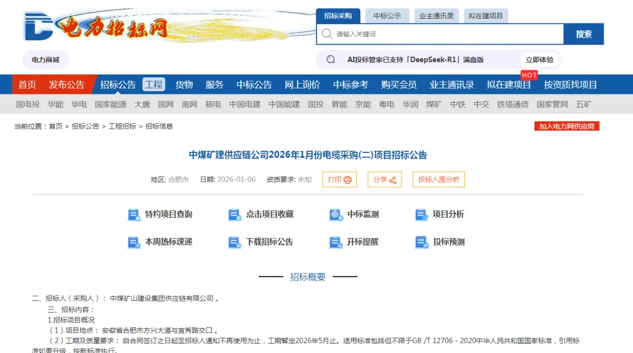Image resolution: width=633 pixels, height=353 pixels.
Task: Filter by 煤矿 company link
Action: click(434, 104)
